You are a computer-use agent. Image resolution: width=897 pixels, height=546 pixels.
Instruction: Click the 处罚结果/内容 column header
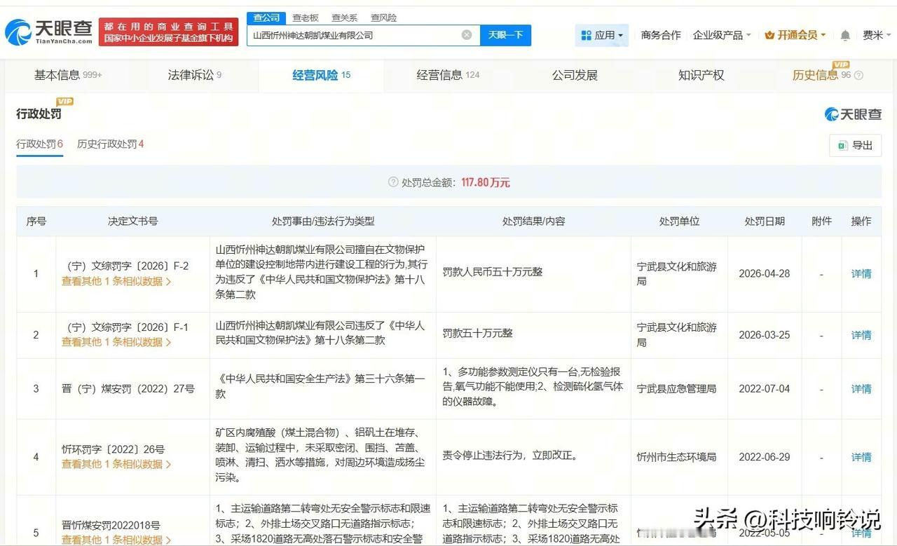coord(533,221)
